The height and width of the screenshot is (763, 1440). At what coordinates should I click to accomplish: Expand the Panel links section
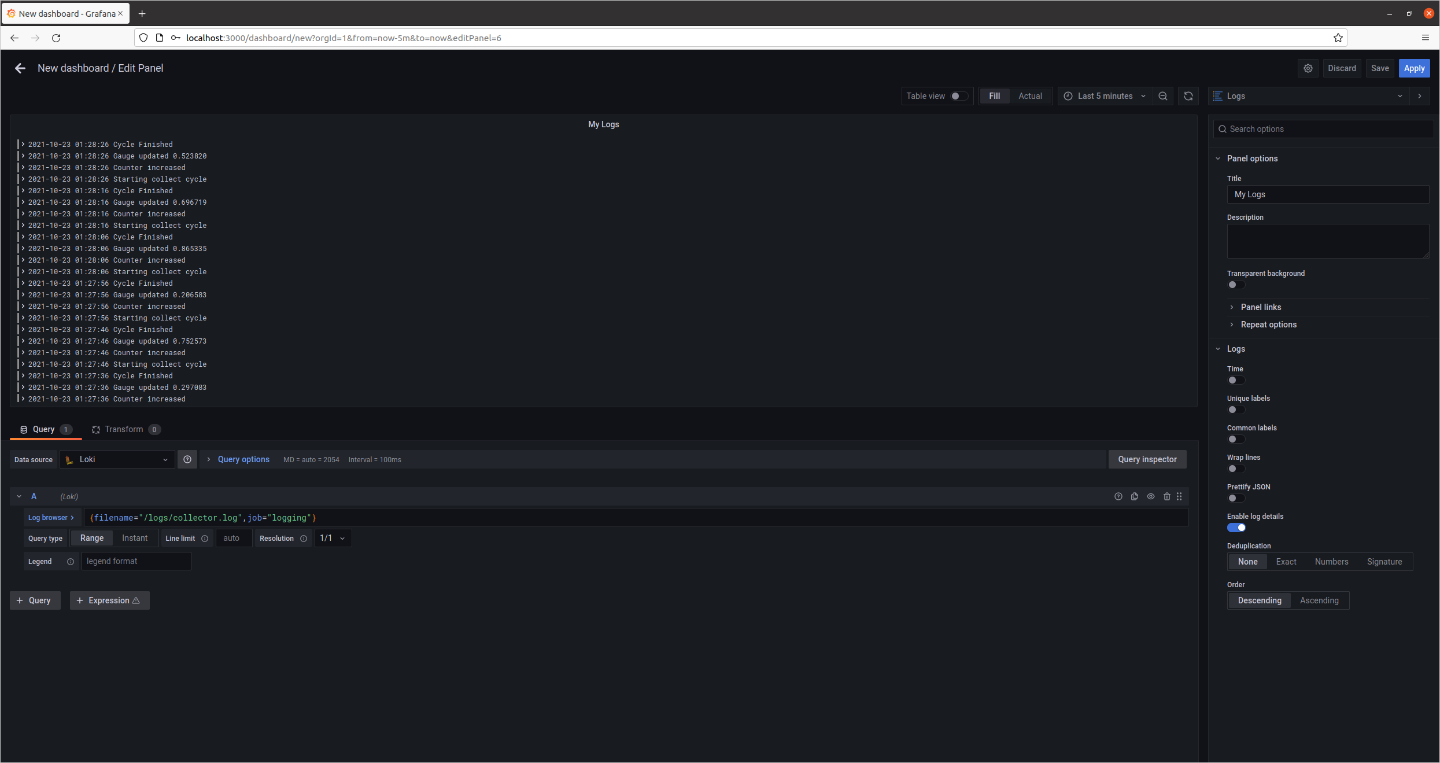[1261, 307]
